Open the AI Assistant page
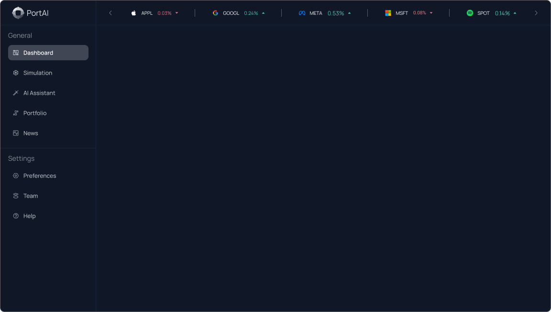 (x=39, y=93)
